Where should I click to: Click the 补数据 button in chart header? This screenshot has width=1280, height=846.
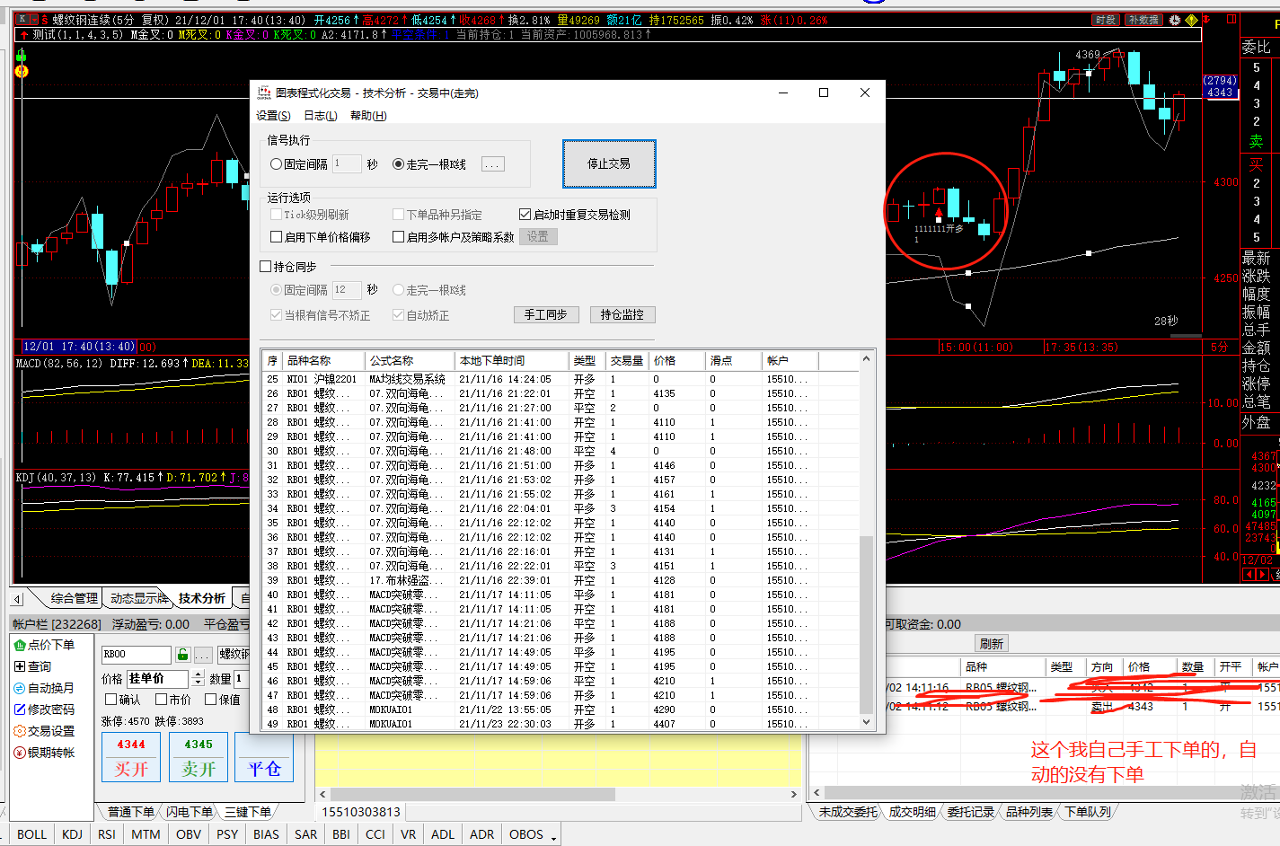1143,20
